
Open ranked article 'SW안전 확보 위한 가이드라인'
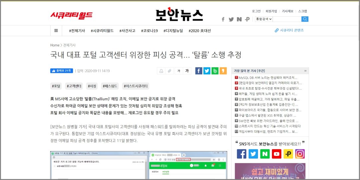268,121
